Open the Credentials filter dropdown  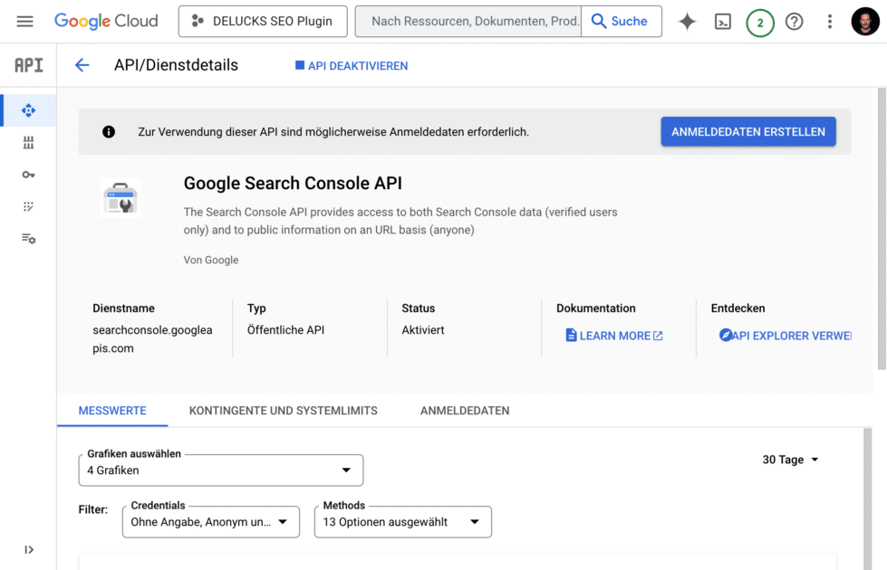coord(211,522)
